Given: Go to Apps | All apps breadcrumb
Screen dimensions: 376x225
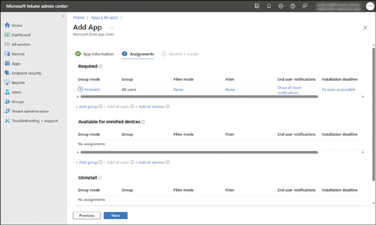Looking at the screenshot, I should click(x=104, y=18).
